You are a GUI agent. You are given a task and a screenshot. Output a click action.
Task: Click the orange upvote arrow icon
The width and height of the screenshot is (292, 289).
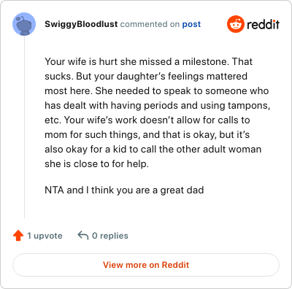pos(18,236)
